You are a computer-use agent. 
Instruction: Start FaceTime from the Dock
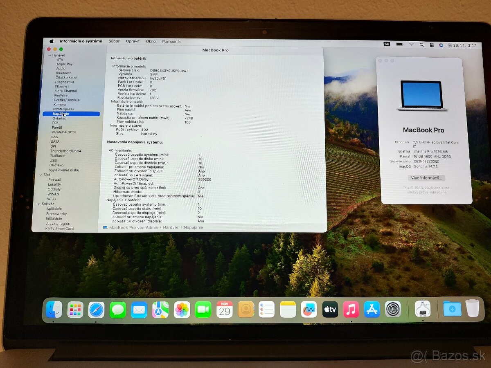(203, 310)
